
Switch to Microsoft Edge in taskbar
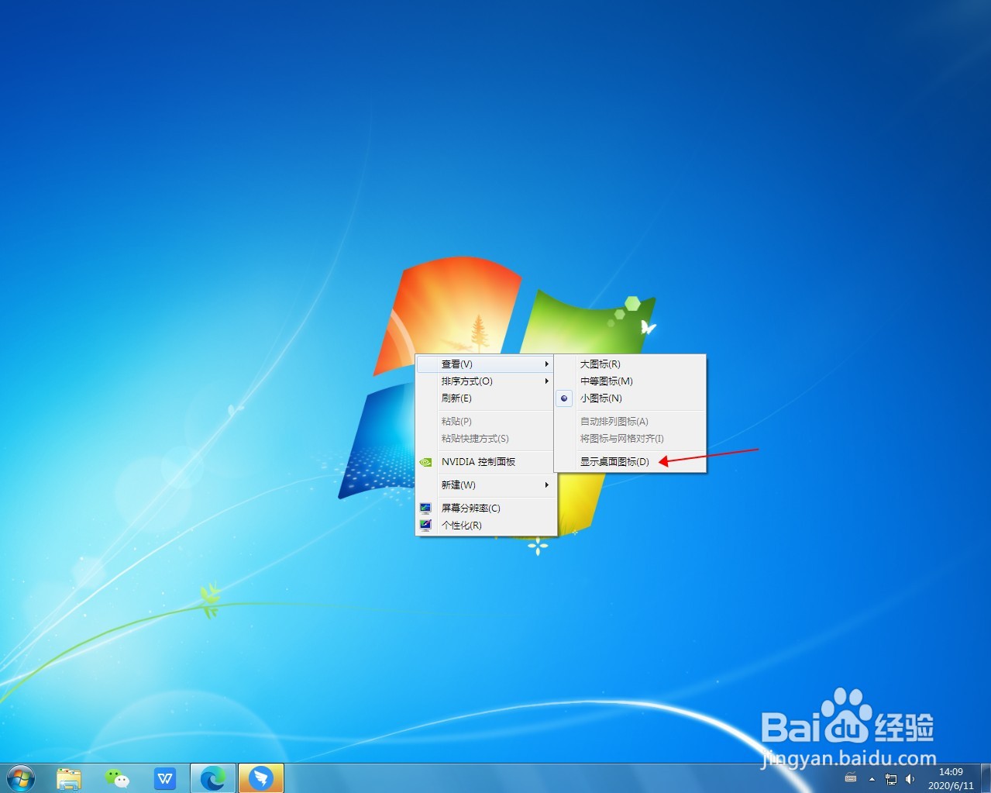213,778
